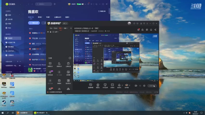This screenshot has width=205, height=115.
Task: Collapse the 收藏的歌单 section in QQ Music
Action: coord(20,72)
